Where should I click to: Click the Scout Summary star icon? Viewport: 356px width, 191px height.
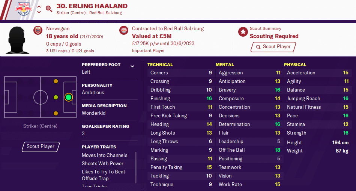tap(243, 32)
